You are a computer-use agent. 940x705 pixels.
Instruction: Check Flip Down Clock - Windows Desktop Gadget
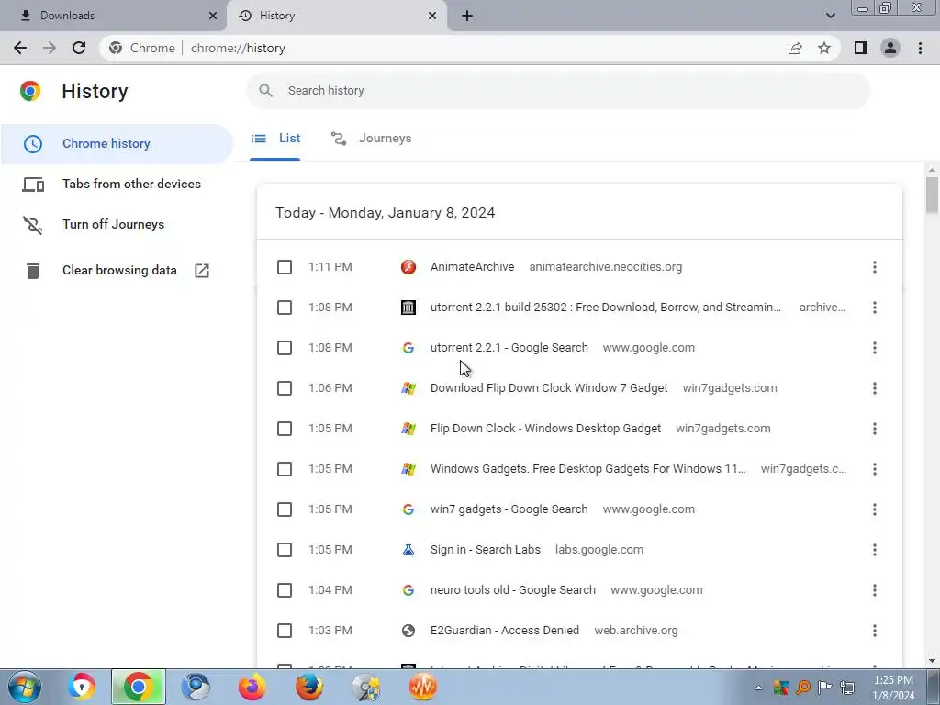(285, 429)
